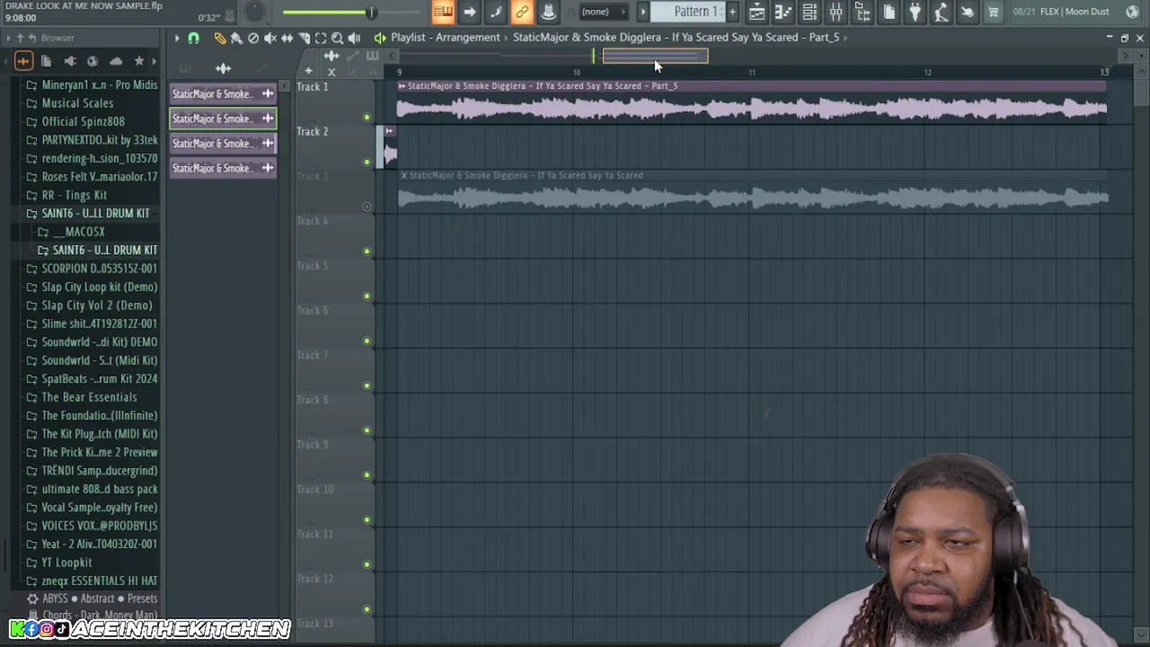
Task: Mute Track 4 green toggle
Action: click(x=367, y=252)
